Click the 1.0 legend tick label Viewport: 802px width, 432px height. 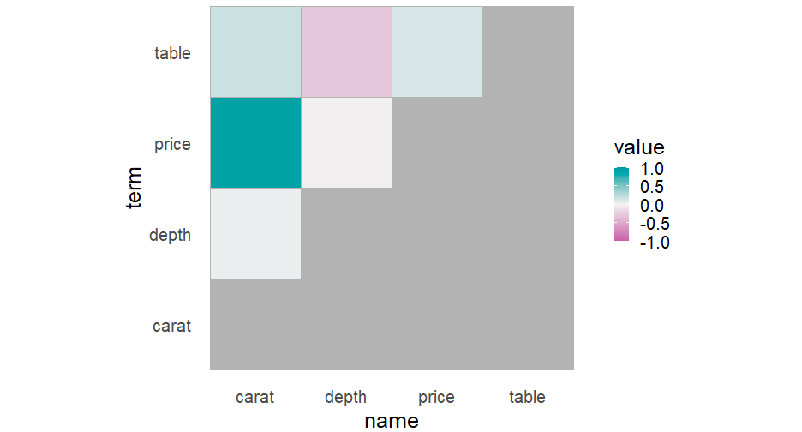click(x=651, y=169)
